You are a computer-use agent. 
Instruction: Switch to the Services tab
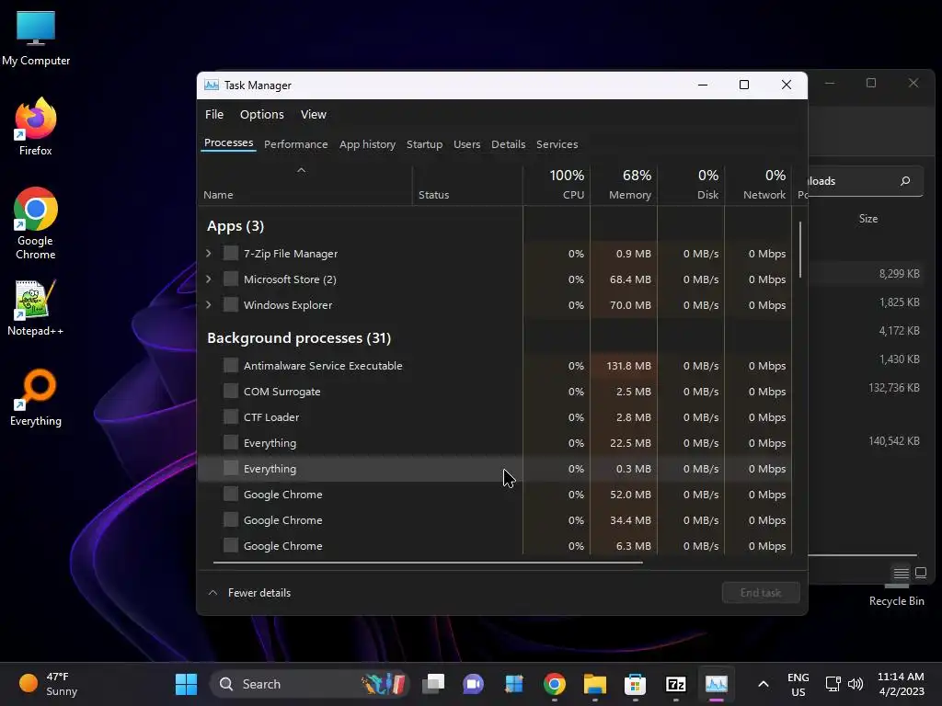[557, 144]
